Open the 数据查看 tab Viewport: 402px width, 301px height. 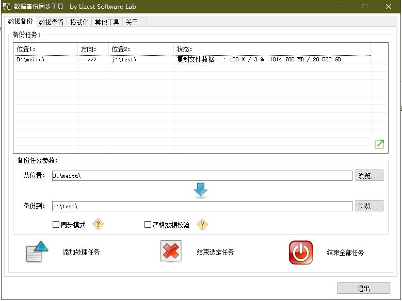51,22
